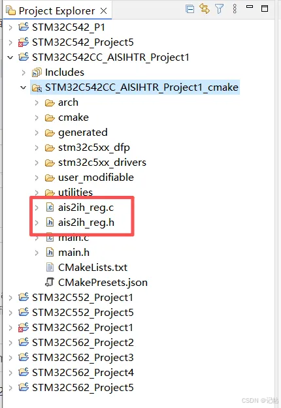Select STM32C562_Project1 in the tree
Image resolution: width=281 pixels, height=408 pixels.
[82, 328]
